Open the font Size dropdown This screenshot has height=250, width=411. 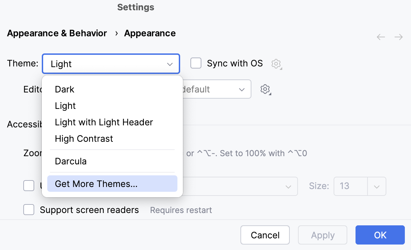[377, 186]
